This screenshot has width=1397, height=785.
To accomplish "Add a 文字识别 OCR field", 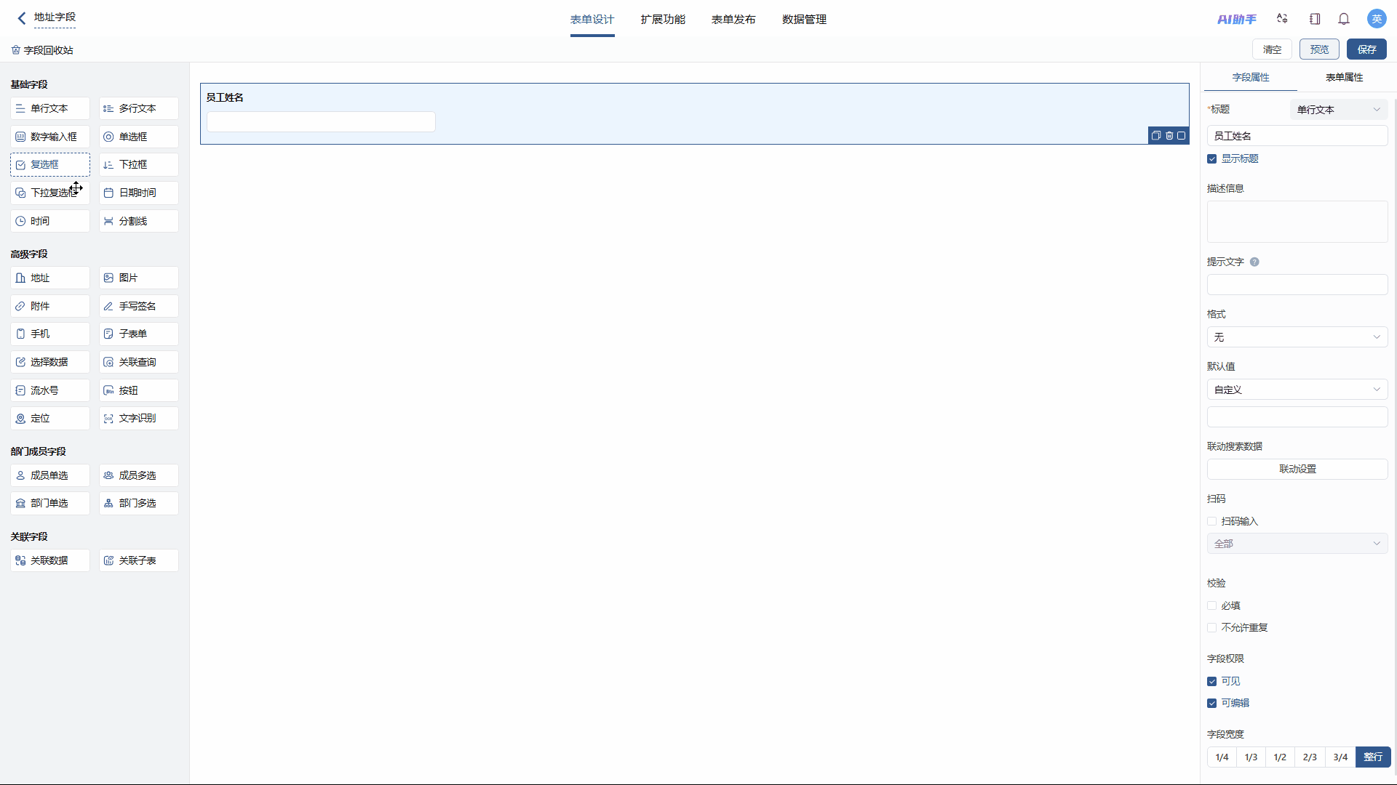I will pos(139,419).
